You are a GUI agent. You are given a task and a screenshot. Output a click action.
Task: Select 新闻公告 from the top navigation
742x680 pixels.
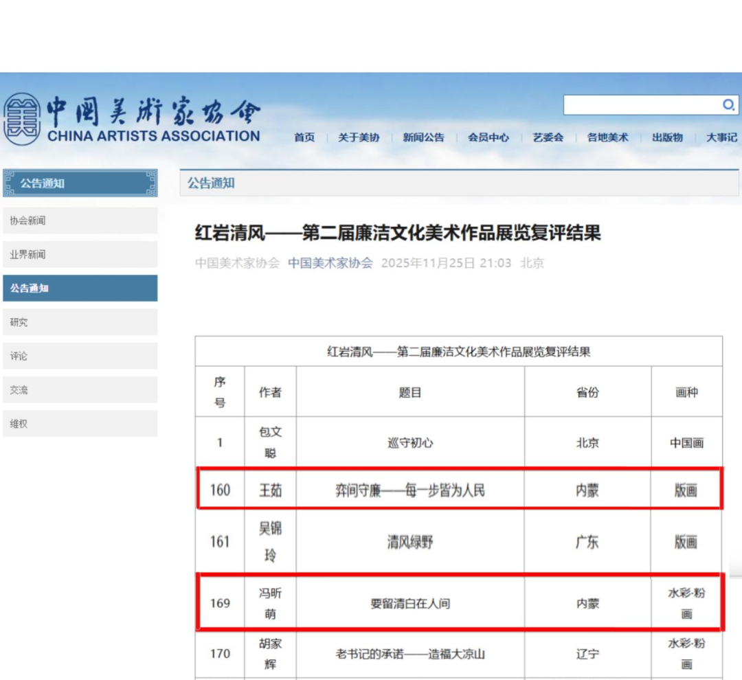pyautogui.click(x=423, y=137)
